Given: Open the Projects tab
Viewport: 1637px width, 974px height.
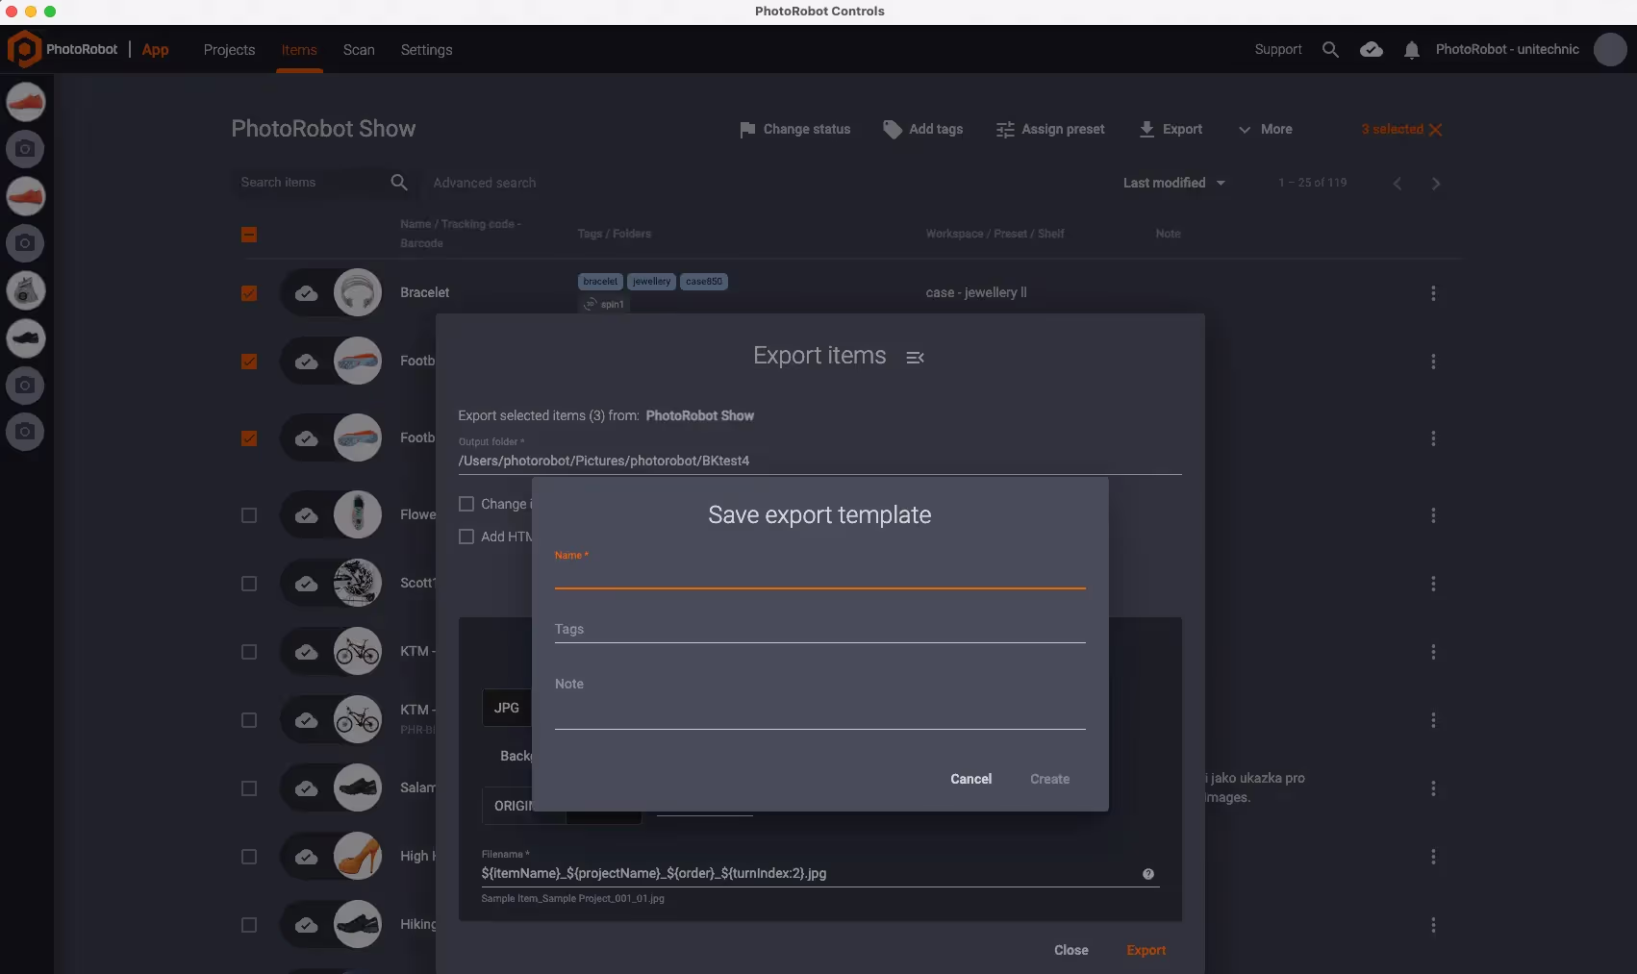Looking at the screenshot, I should tap(229, 50).
